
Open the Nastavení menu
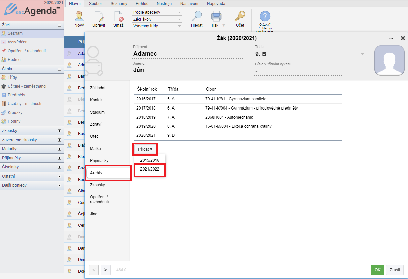189,4
